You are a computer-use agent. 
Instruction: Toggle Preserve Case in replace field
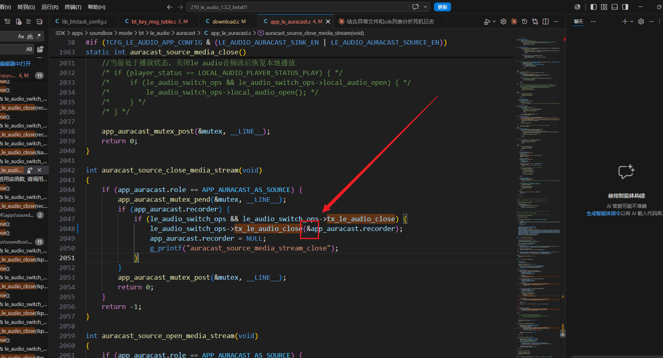point(29,49)
